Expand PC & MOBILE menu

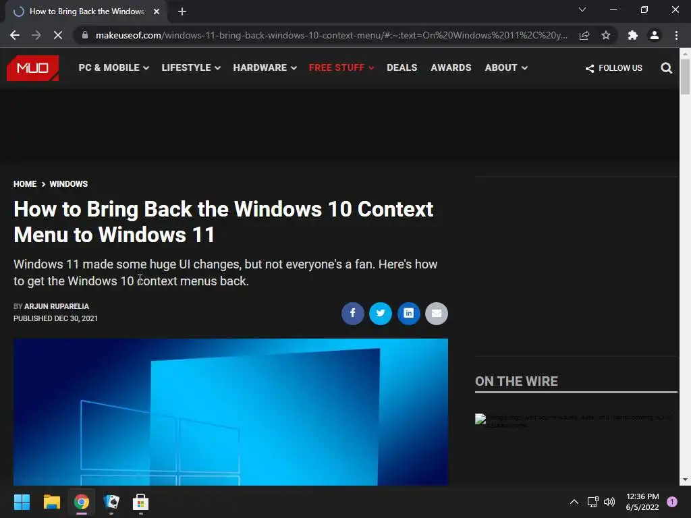(113, 68)
